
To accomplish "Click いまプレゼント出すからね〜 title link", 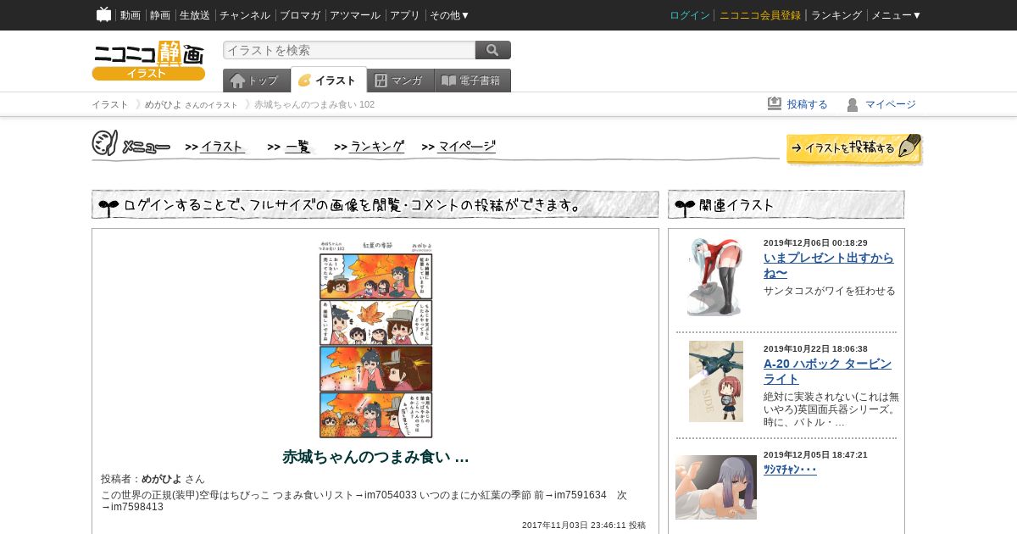I will coord(829,265).
